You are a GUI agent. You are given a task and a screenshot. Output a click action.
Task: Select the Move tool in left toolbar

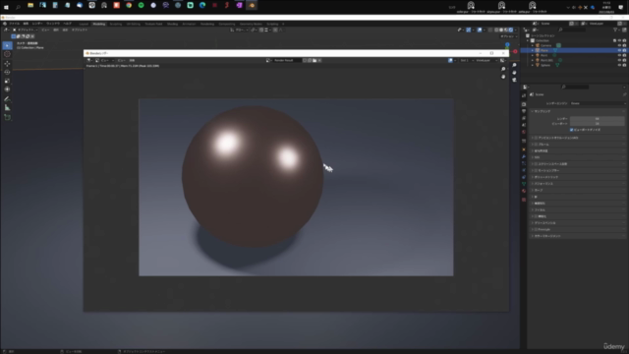pos(7,64)
